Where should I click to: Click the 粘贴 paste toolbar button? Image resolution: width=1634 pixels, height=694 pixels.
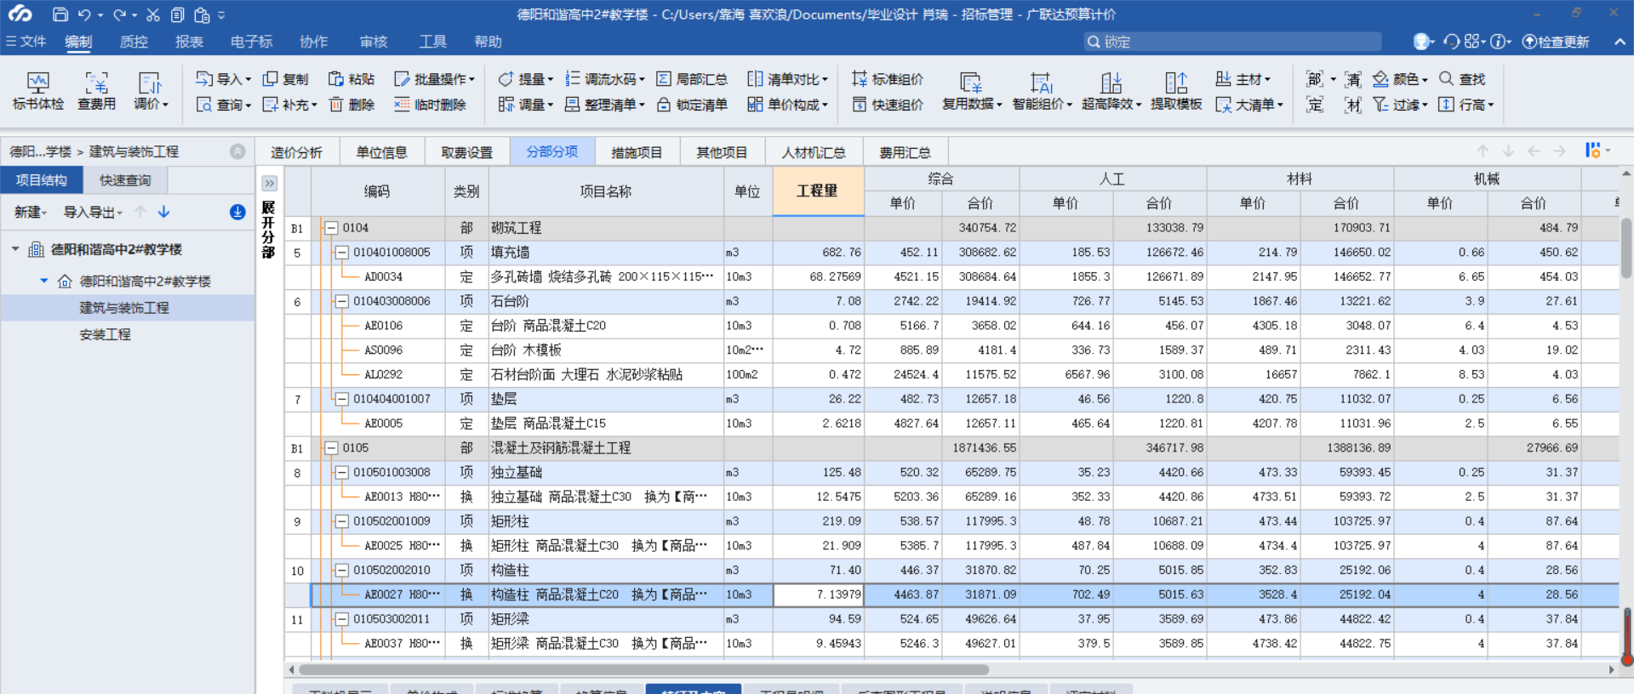coord(351,79)
